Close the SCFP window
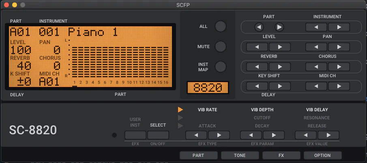Viewport: 367px width, 163px height. 6,5
